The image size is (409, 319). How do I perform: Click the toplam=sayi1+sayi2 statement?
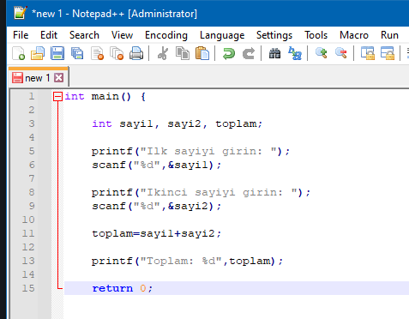pyautogui.click(x=156, y=233)
